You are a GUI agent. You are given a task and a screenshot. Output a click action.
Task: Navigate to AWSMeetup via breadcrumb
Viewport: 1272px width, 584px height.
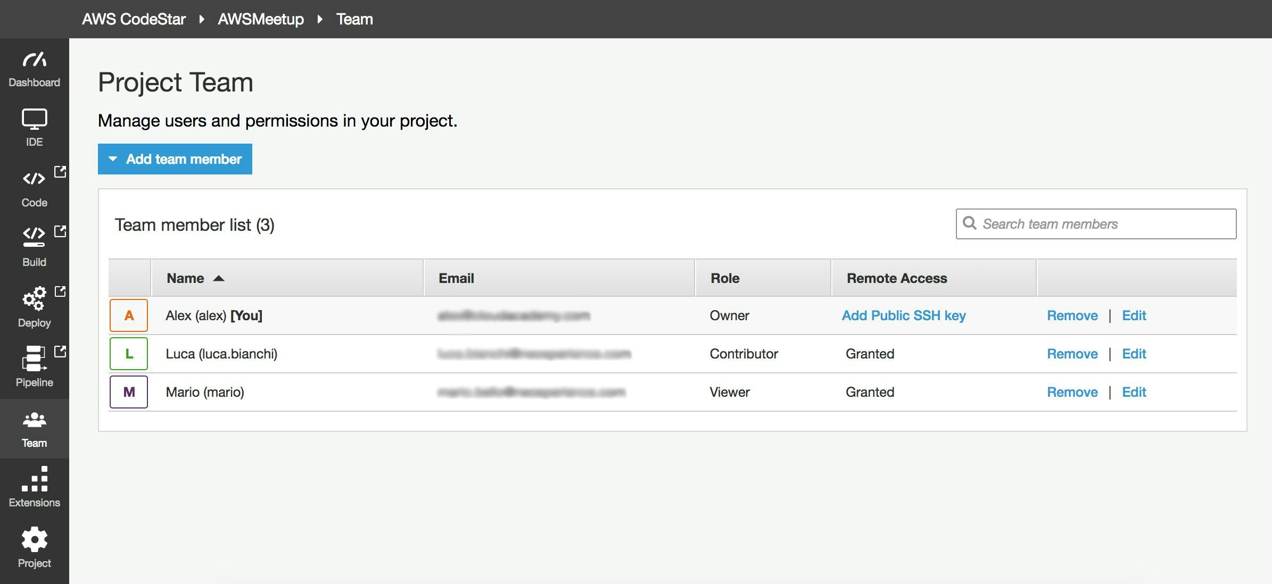coord(260,19)
